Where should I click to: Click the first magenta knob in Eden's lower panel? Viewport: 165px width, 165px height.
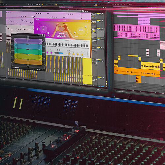pyautogui.click(x=48, y=52)
